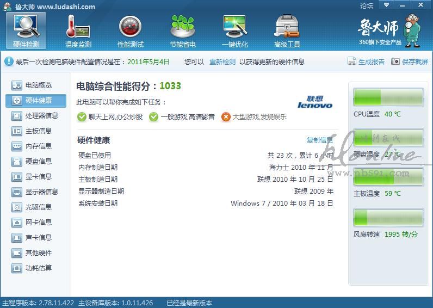Click the red cross for 大型游戏,发烧娱乐
Image resolution: width=433 pixels, height=308 pixels.
(x=226, y=117)
